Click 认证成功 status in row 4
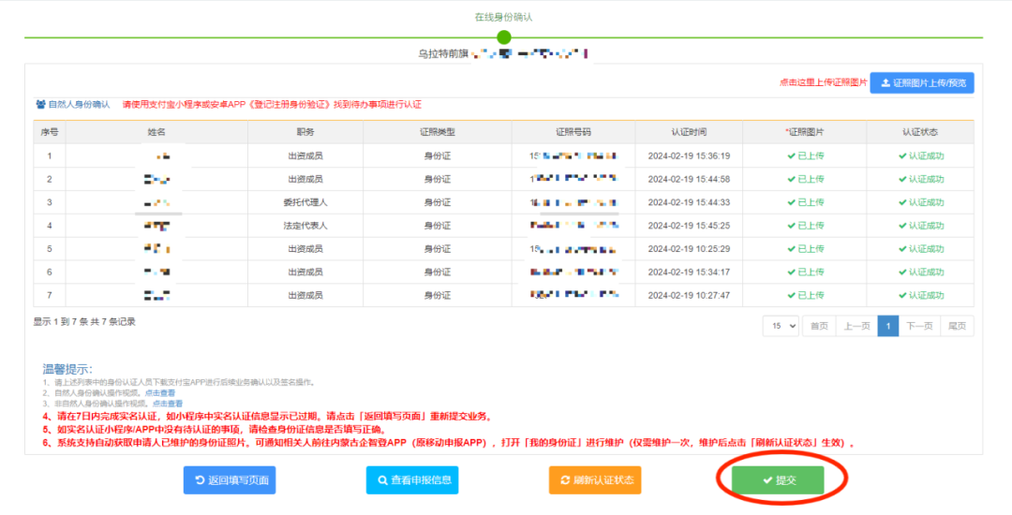The image size is (1012, 515). pyautogui.click(x=921, y=226)
